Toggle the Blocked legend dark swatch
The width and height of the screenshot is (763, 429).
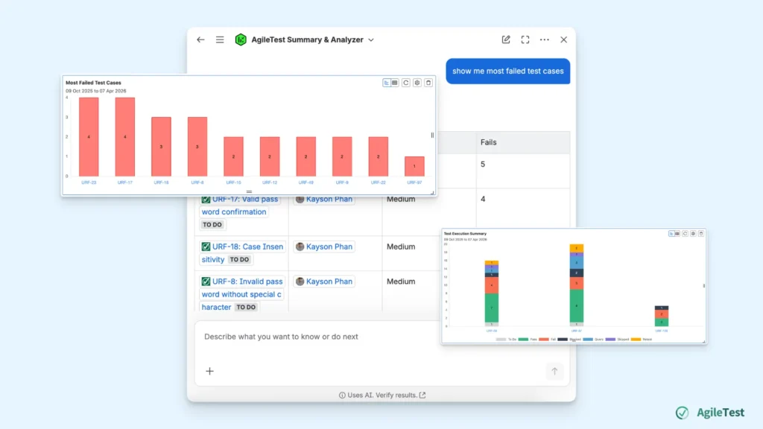pos(563,340)
